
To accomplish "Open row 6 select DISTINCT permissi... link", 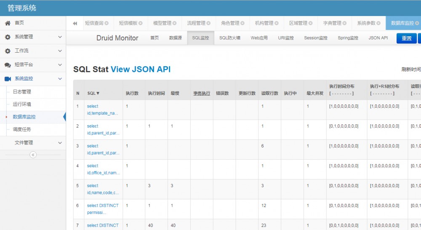I will [x=103, y=209].
